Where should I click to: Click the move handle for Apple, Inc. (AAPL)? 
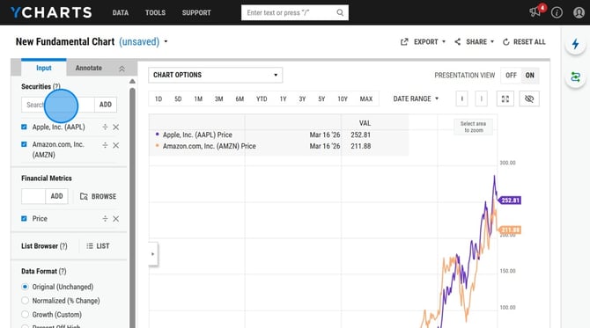pos(105,127)
